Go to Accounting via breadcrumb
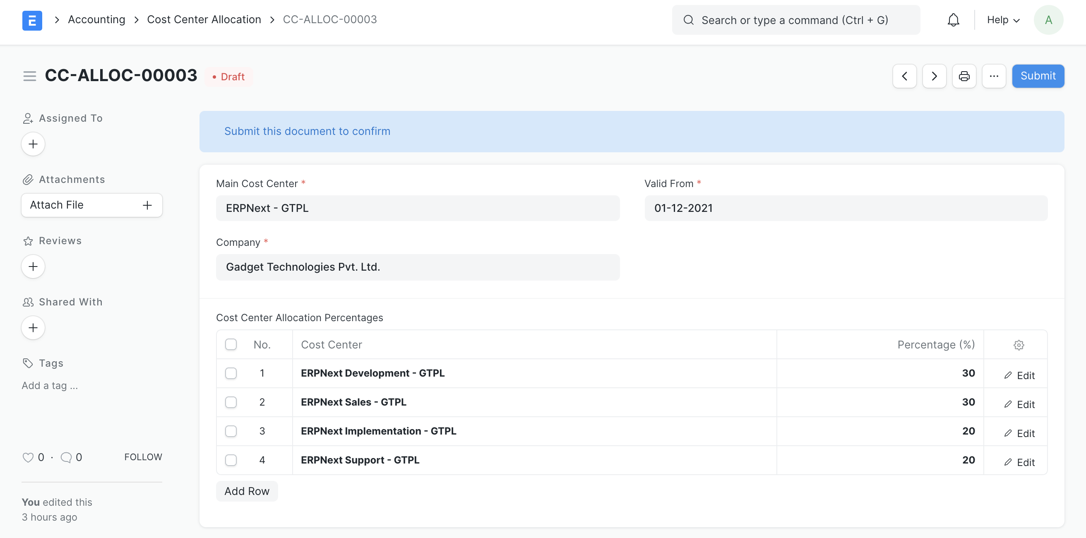This screenshot has height=538, width=1086. point(96,19)
